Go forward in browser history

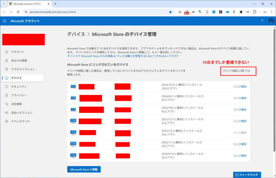point(11,12)
